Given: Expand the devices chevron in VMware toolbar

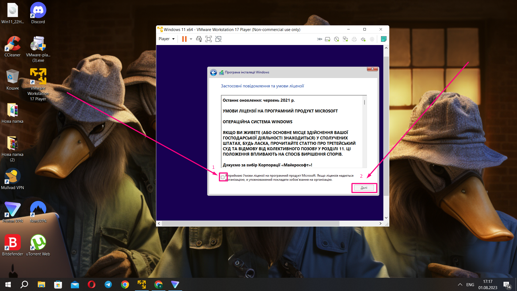Looking at the screenshot, I should point(320,39).
